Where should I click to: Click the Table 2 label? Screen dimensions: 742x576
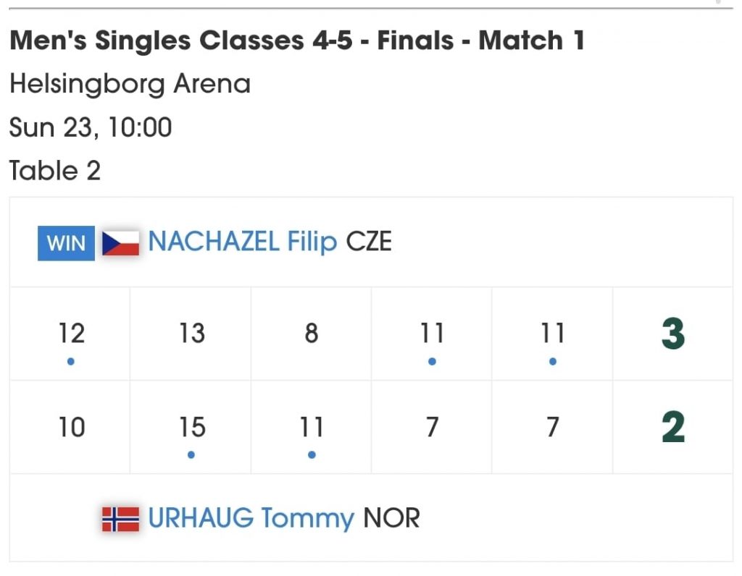coord(55,171)
